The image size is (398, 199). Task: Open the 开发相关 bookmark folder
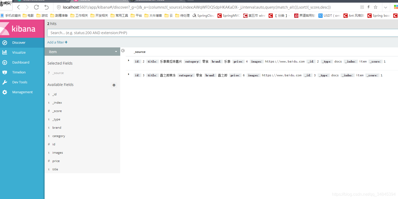click(99, 16)
